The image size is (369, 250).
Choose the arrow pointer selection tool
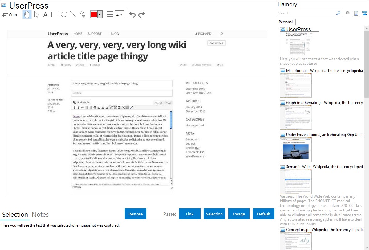tap(36, 14)
